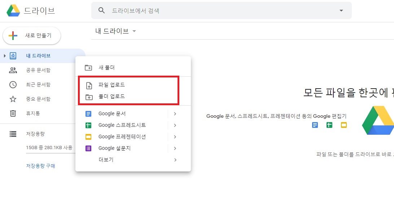This screenshot has width=394, height=201.
Task: Click the 중요 문서함 star icon
Action: click(13, 99)
